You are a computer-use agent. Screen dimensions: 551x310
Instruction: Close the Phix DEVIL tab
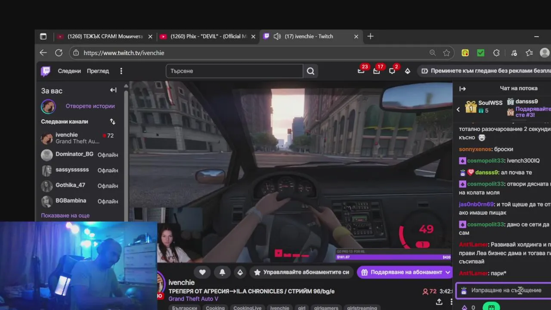coord(253,37)
